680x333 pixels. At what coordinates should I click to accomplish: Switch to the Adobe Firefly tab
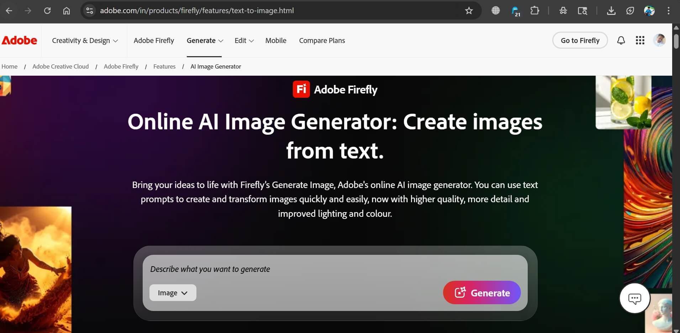click(154, 41)
